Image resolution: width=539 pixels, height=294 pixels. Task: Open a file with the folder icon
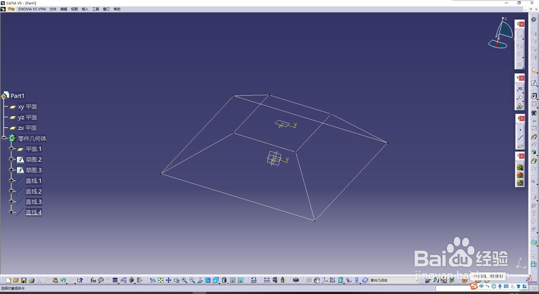click(16, 280)
